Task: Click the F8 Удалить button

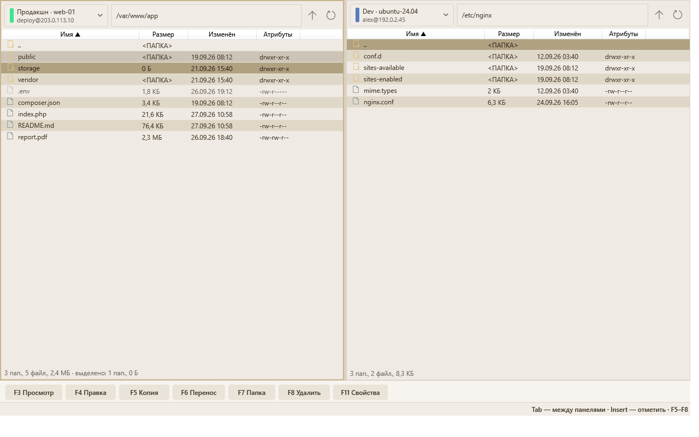Action: [x=304, y=392]
